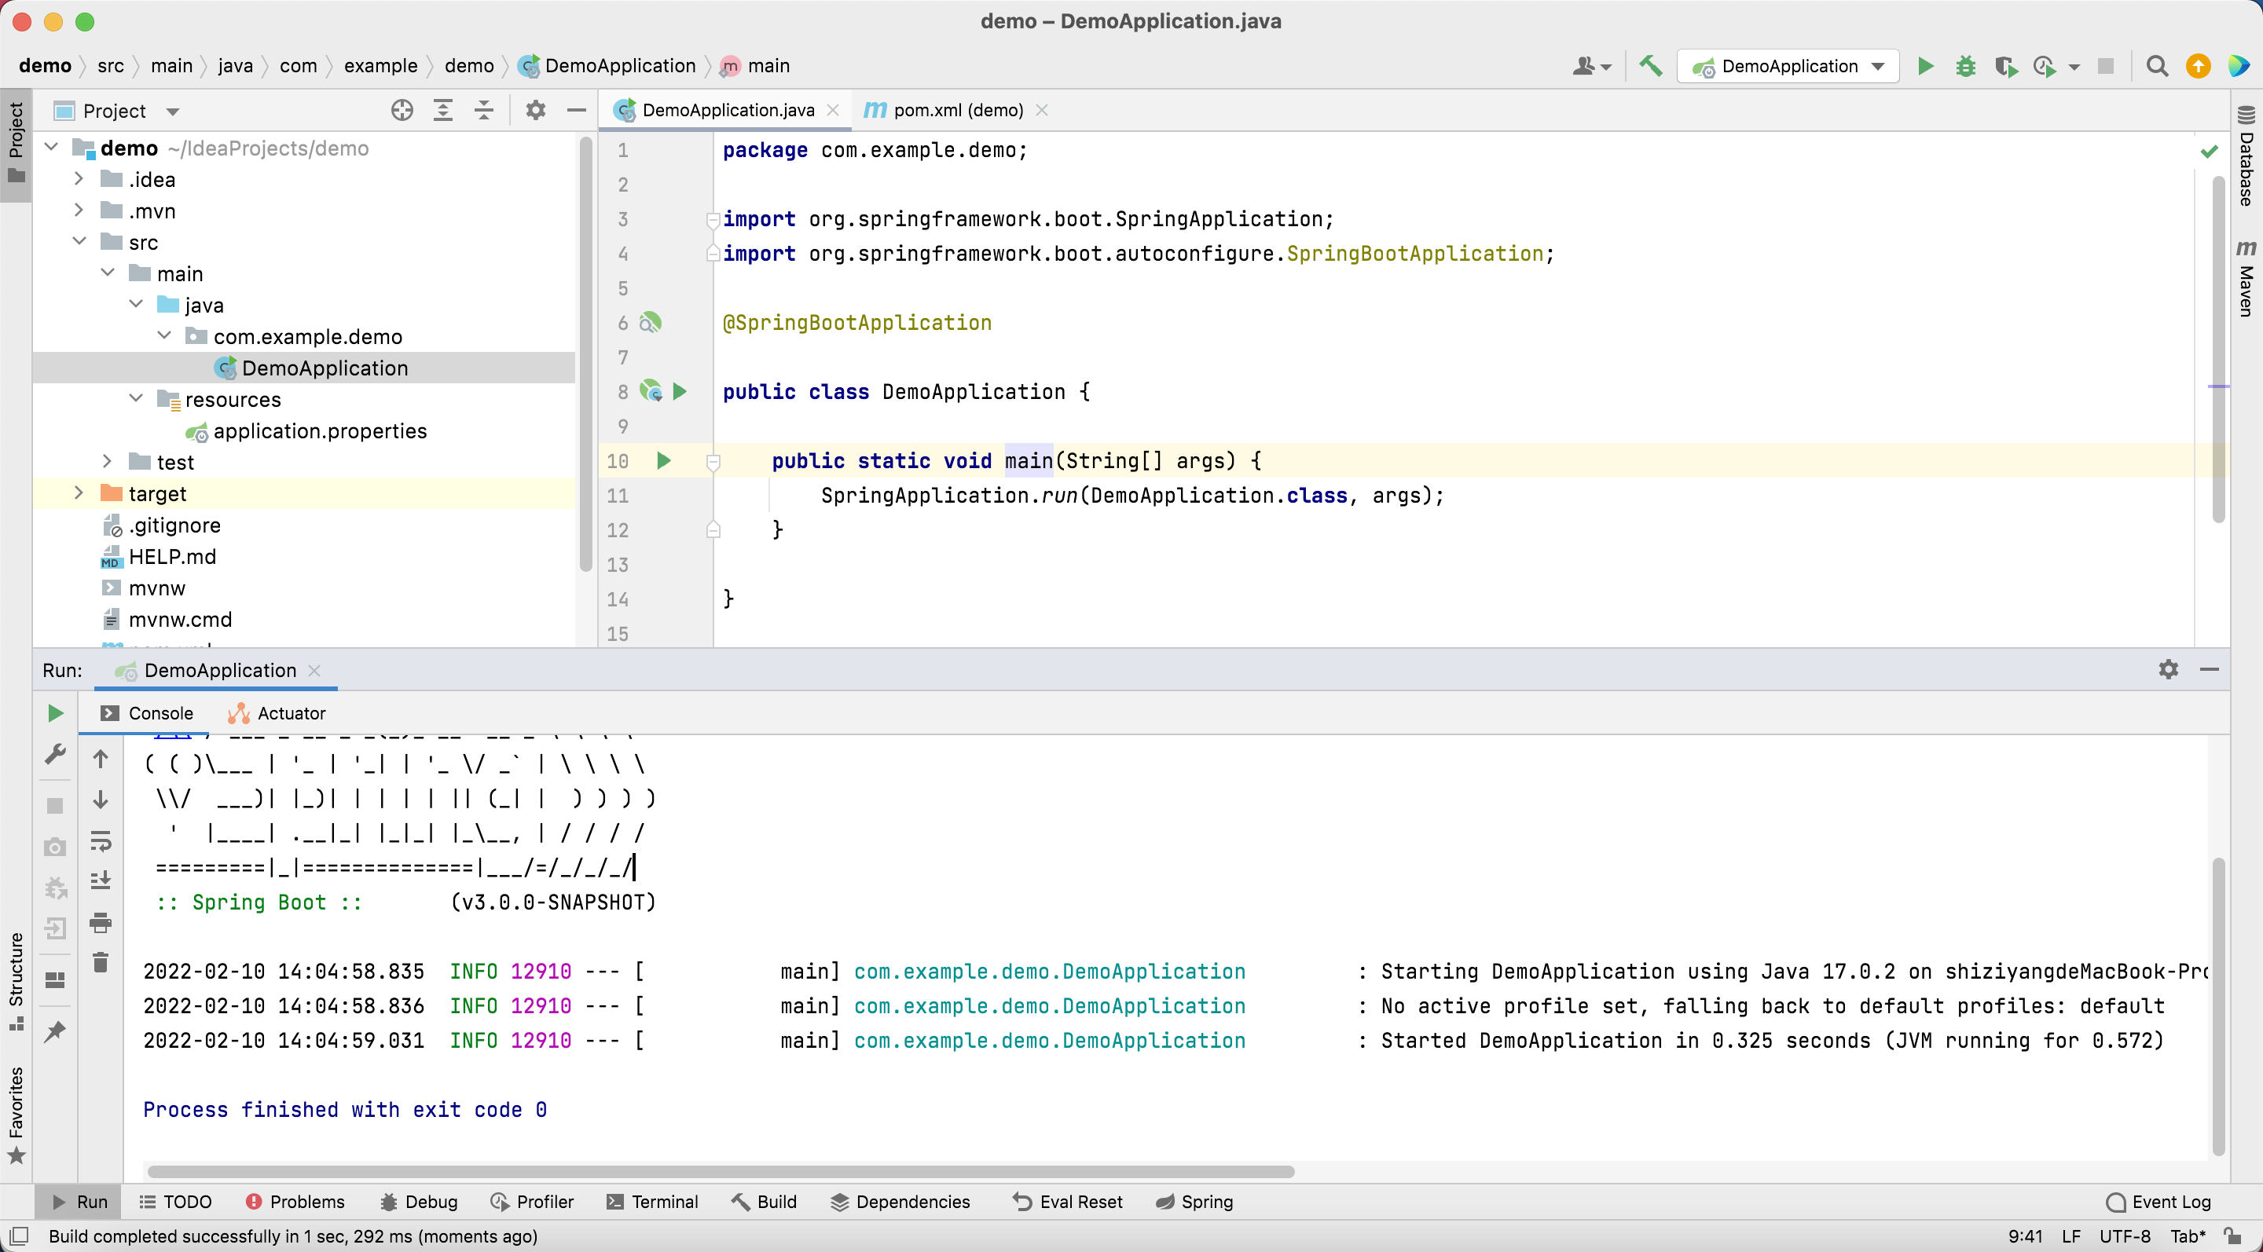Print console contents with printer icon
This screenshot has width=2263, height=1252.
100,923
